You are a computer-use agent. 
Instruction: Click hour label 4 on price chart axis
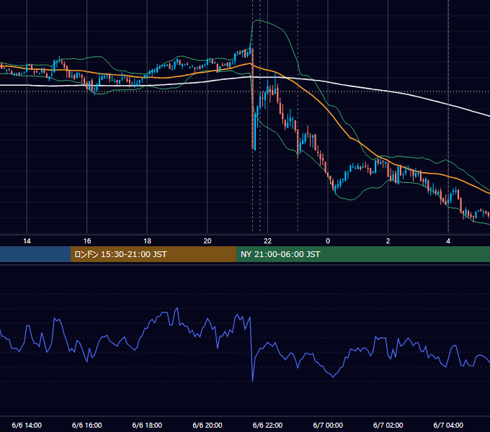click(x=448, y=241)
